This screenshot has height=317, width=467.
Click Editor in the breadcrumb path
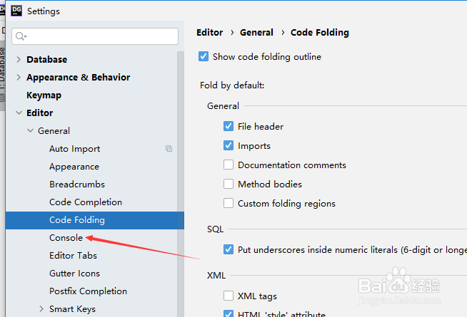point(209,33)
